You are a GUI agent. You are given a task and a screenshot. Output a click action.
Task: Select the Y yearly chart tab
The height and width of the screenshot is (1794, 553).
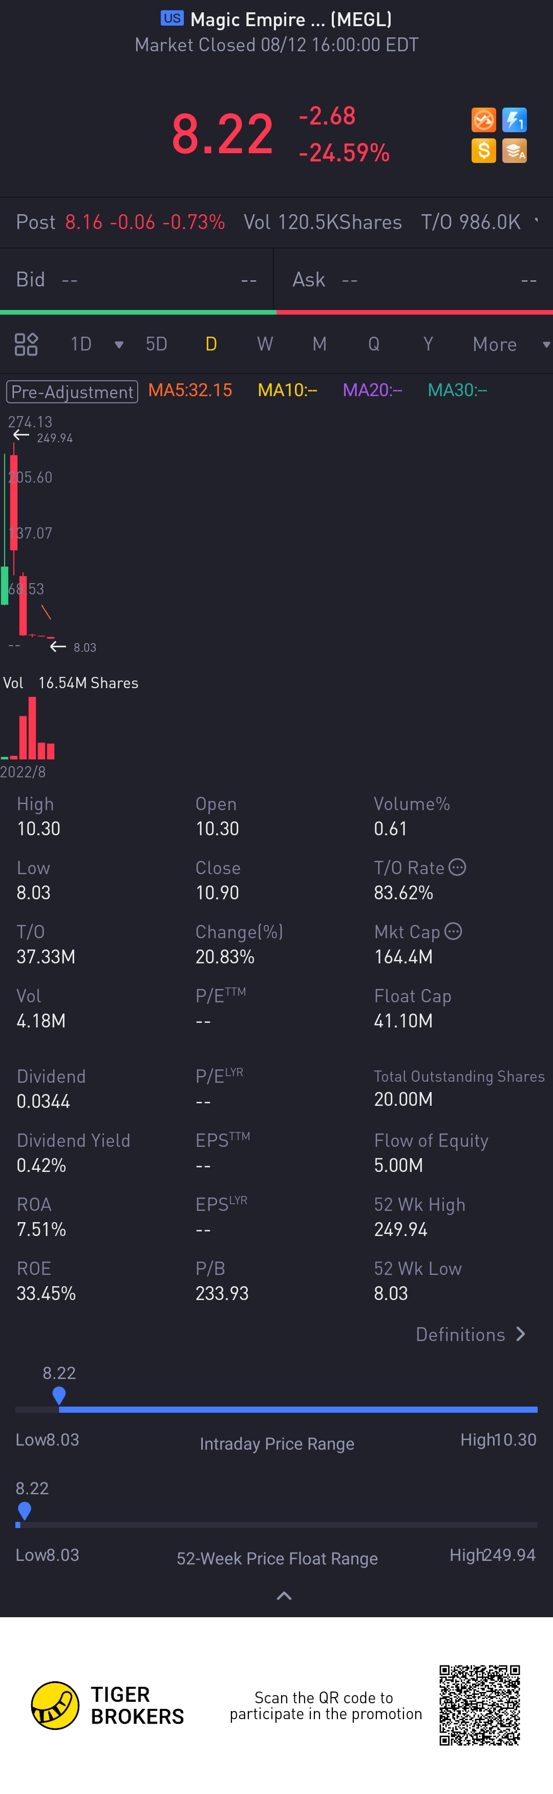coord(428,344)
